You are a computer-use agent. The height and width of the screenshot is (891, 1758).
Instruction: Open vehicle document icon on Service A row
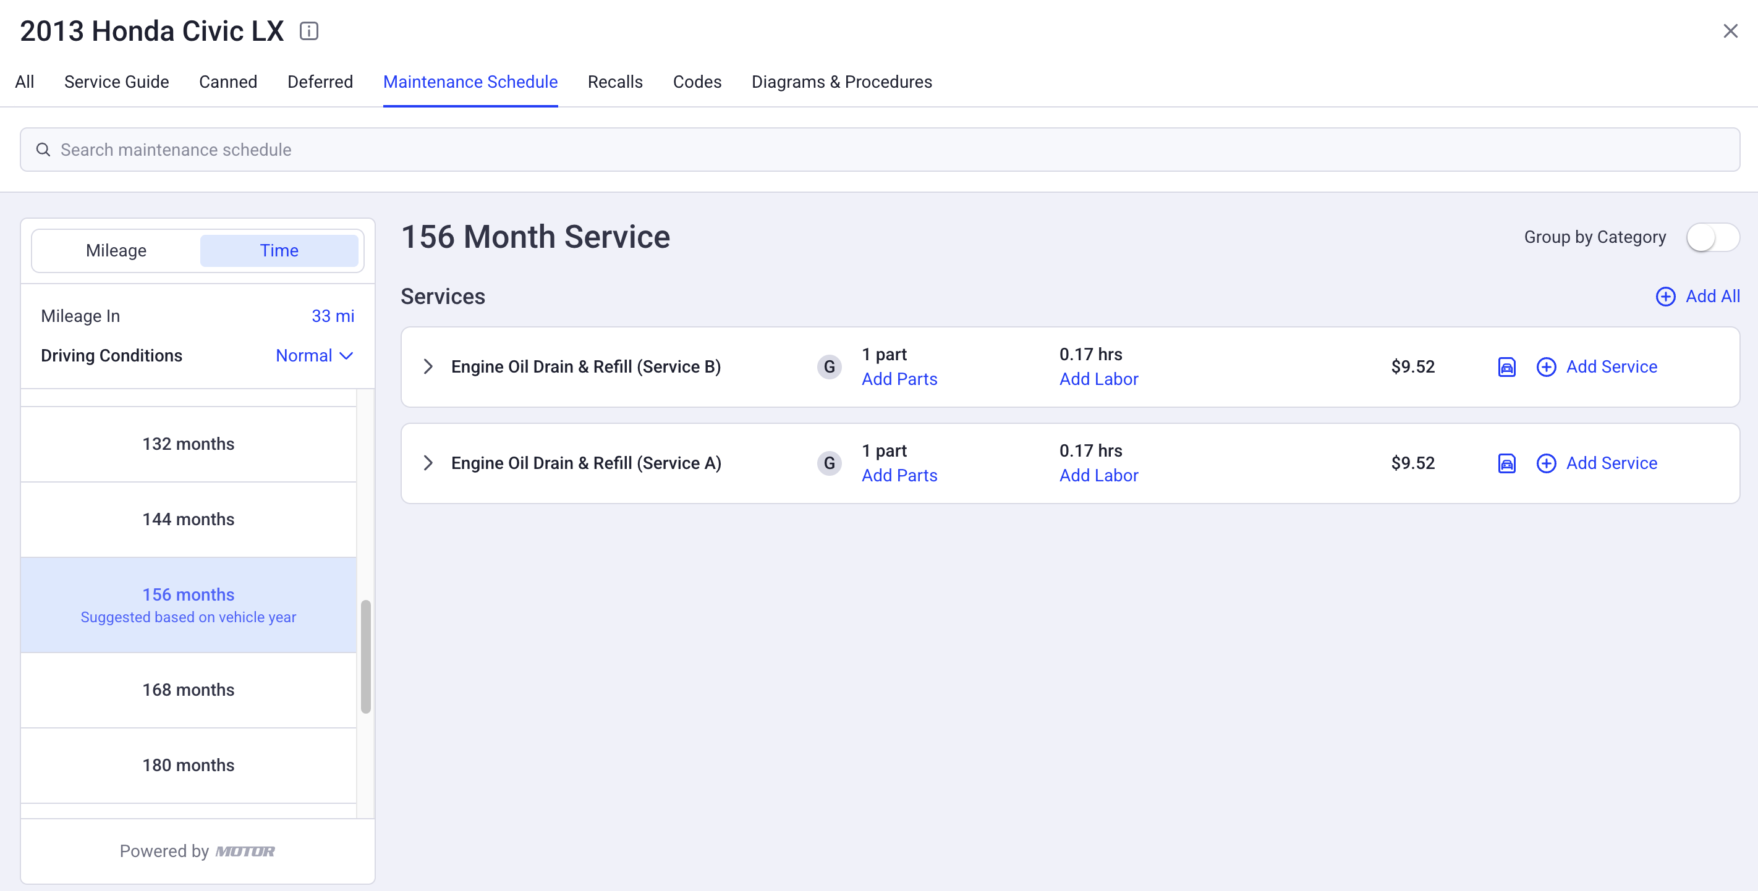coord(1506,463)
